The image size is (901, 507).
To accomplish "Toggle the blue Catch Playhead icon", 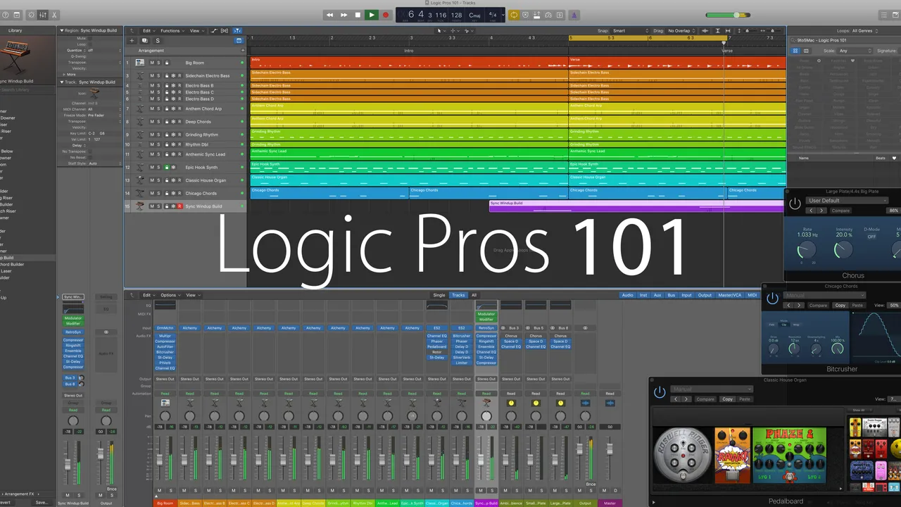I will point(237,31).
